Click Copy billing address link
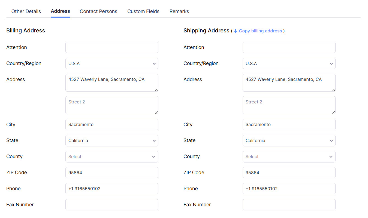This screenshot has width=368, height=218. point(260,31)
